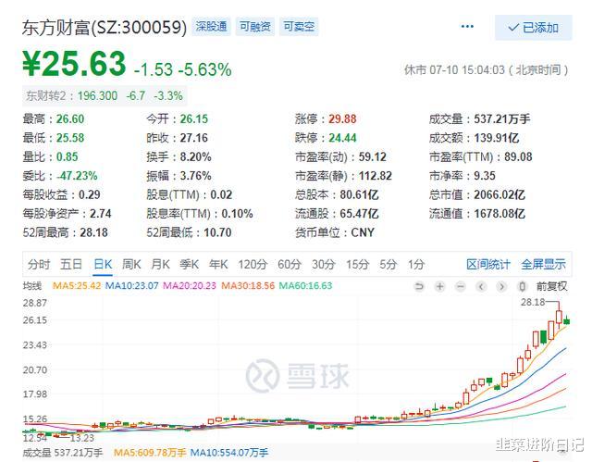Select the 15分 chart tab
592x462 pixels.
tap(357, 264)
